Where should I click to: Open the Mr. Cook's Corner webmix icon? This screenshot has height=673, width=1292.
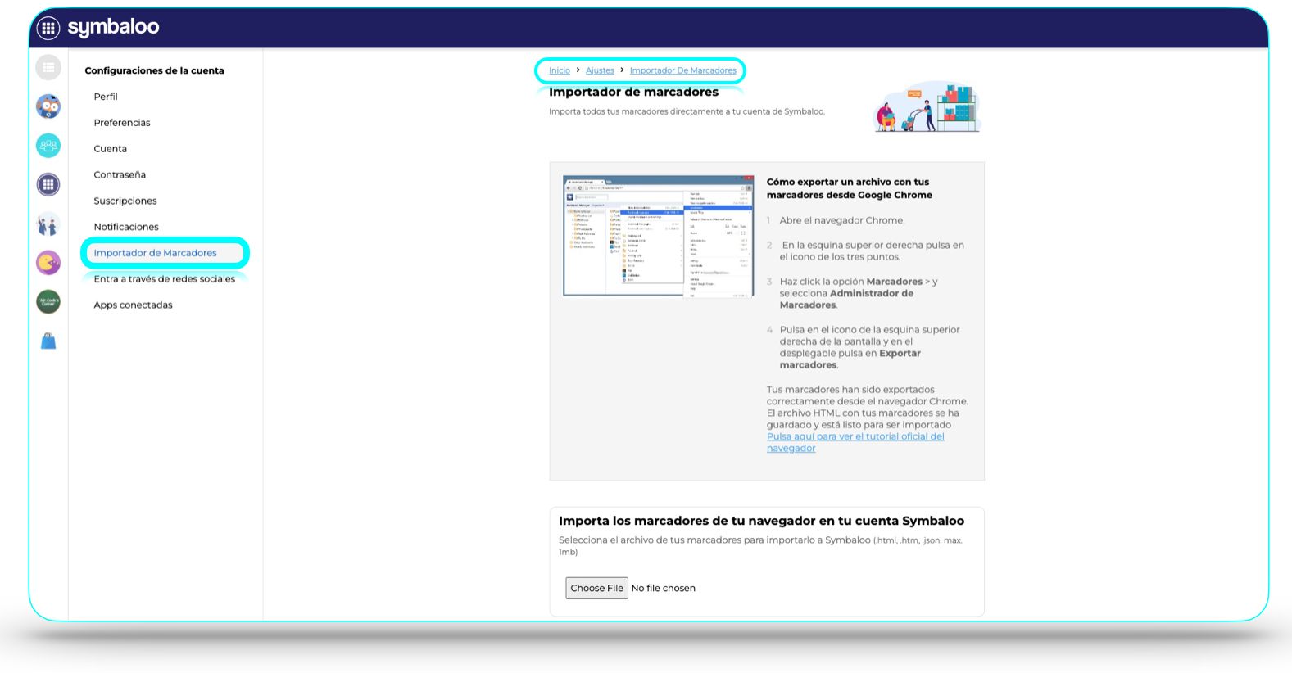48,301
